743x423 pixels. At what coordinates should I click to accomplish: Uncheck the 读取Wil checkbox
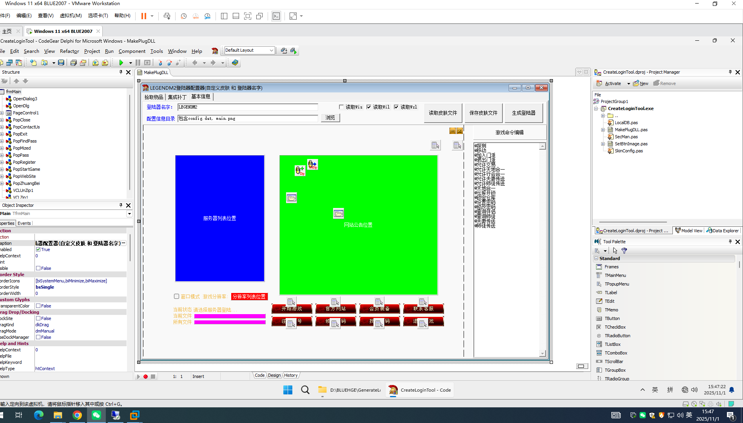point(369,107)
